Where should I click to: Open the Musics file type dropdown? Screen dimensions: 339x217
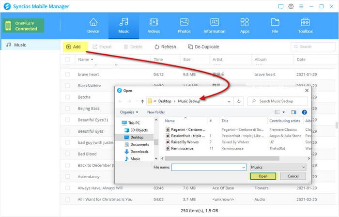click(278, 167)
